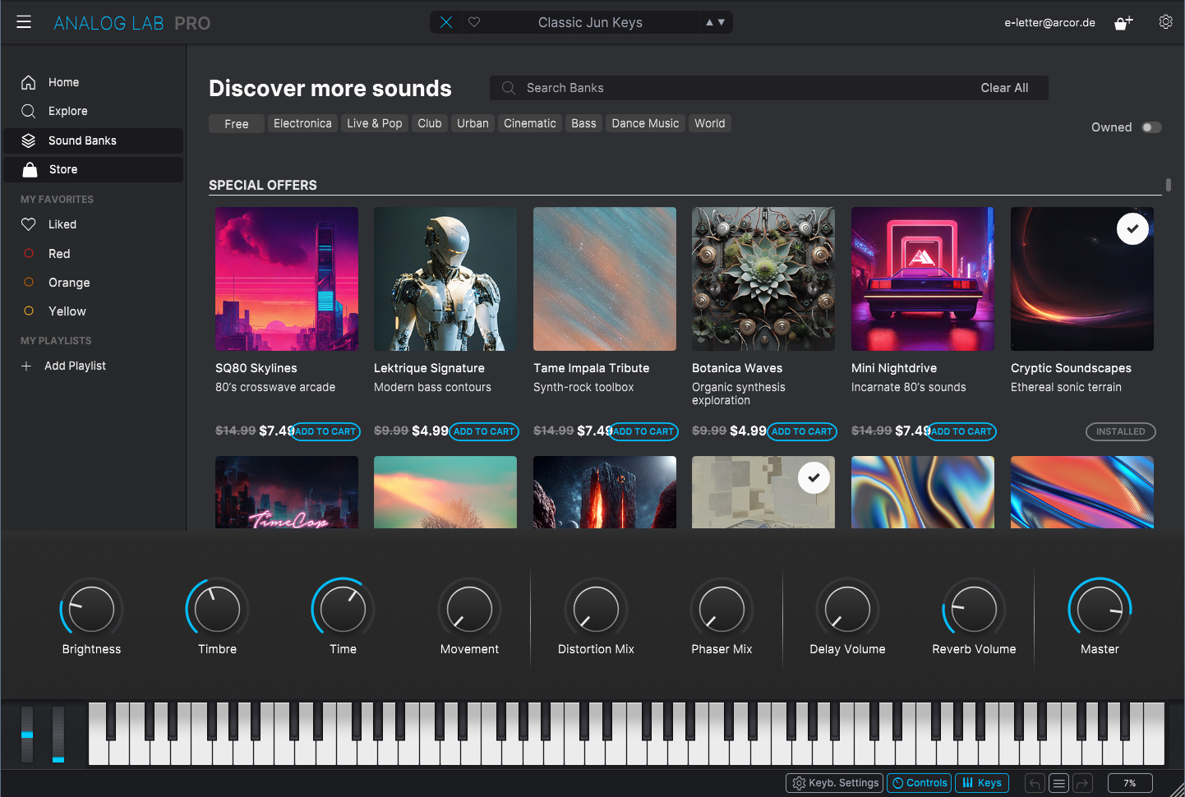Open Botanica Waves bank thumbnail

(x=763, y=279)
